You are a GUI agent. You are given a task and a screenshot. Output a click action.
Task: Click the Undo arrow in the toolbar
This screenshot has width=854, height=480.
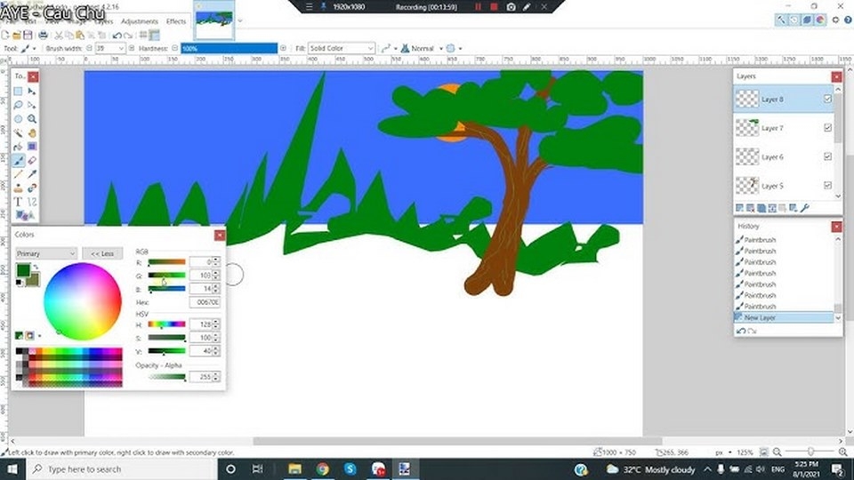(117, 36)
